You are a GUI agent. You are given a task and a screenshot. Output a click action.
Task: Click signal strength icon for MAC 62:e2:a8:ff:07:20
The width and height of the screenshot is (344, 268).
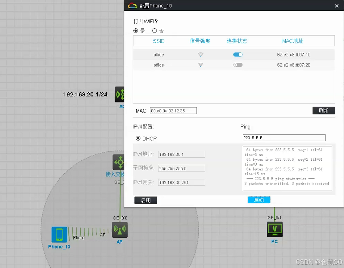coord(201,65)
